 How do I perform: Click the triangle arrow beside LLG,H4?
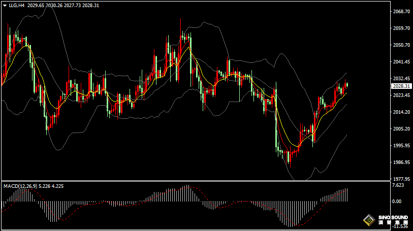[x=5, y=5]
